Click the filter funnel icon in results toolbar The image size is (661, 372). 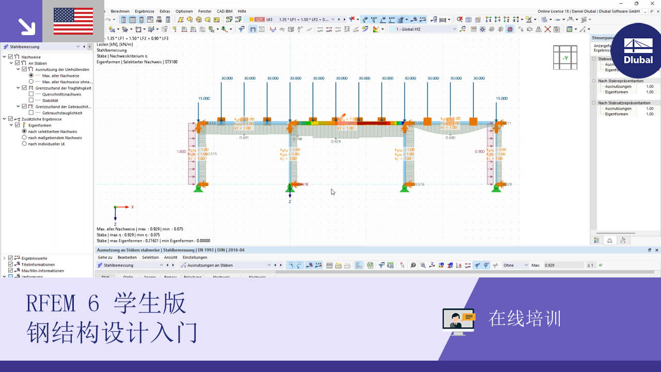(x=382, y=265)
